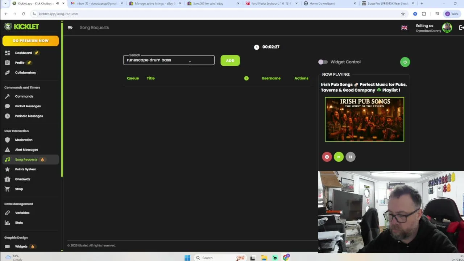Open Widgets under Graphic Design
The width and height of the screenshot is (464, 261).
pos(21,246)
